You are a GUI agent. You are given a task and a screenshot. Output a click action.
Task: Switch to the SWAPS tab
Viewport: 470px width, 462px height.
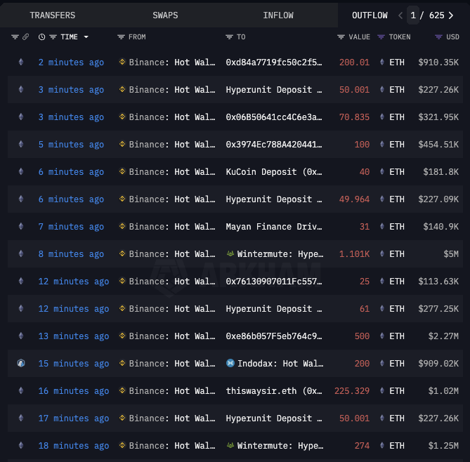coord(165,15)
